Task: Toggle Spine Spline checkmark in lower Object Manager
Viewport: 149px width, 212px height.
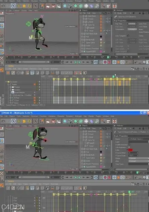Action: [x=104, y=158]
